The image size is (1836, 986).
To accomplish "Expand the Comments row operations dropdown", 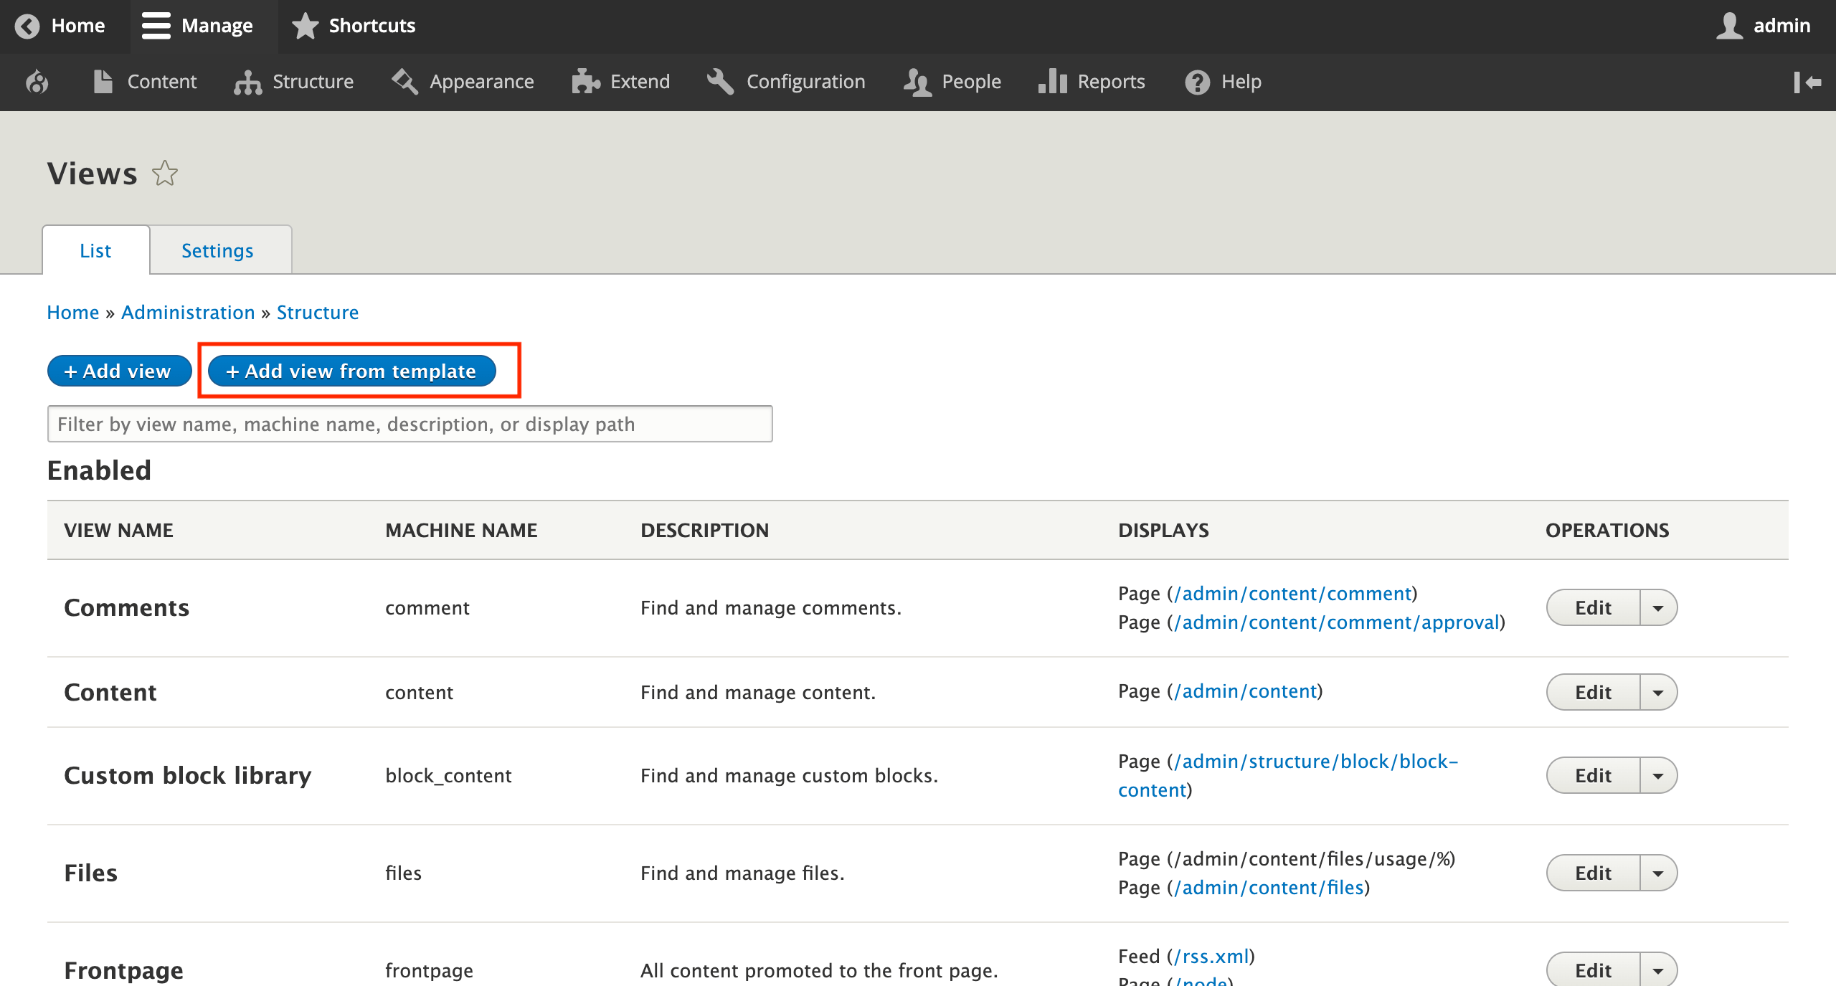I will coord(1658,608).
